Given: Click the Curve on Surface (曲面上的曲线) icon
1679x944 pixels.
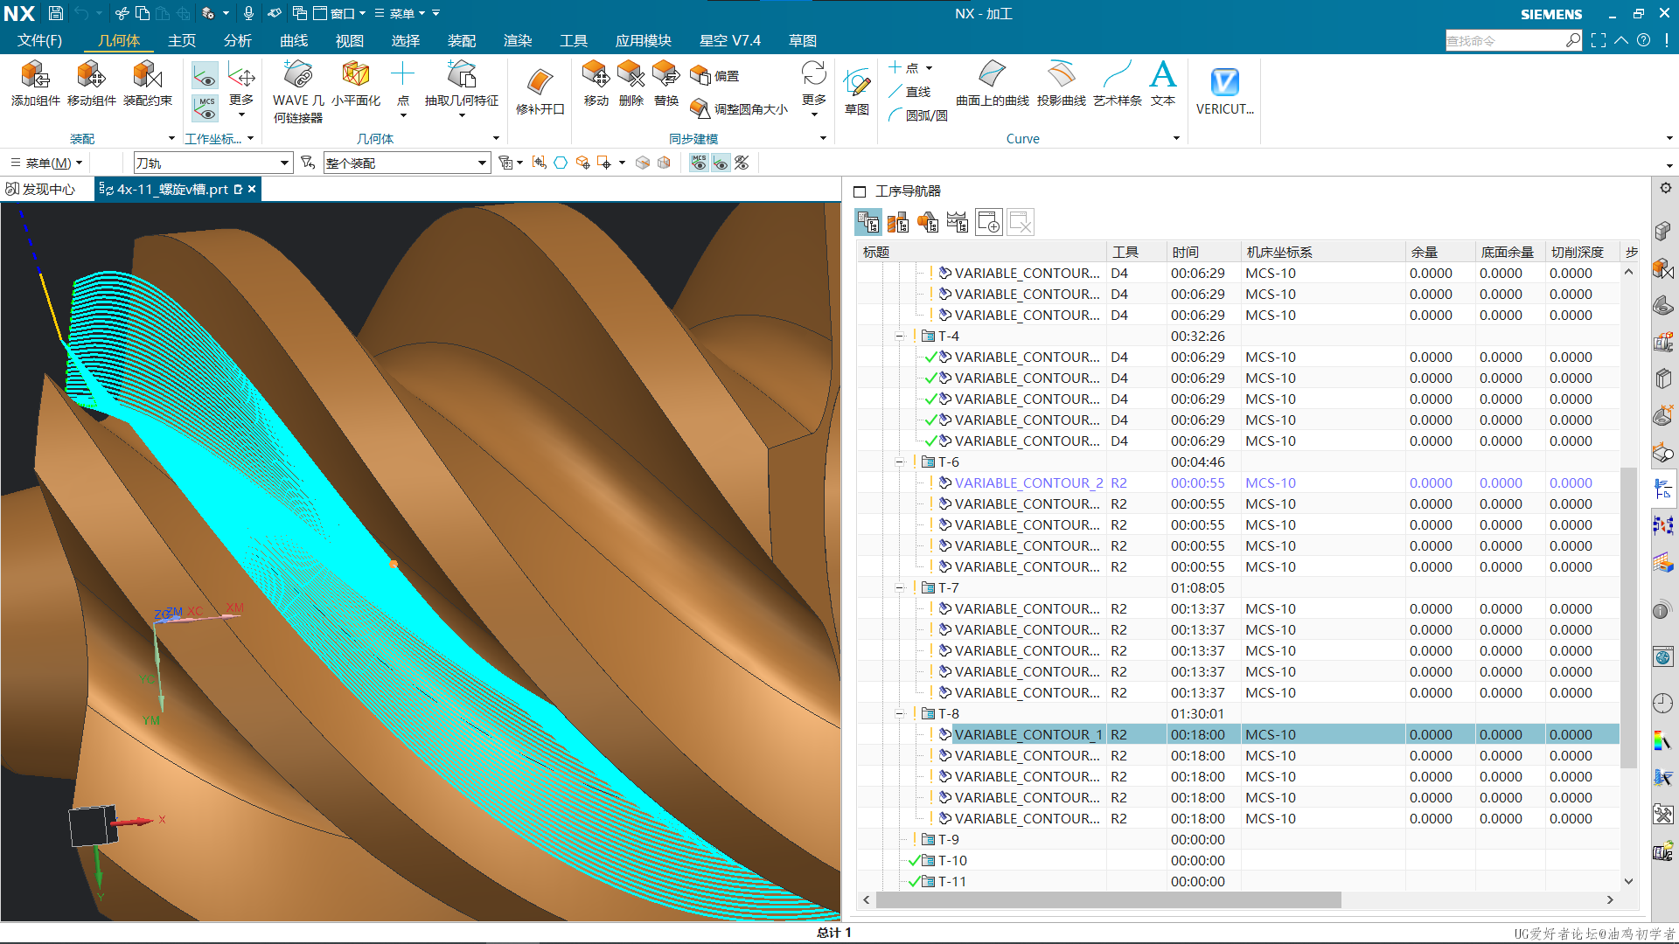Looking at the screenshot, I should click(993, 74).
